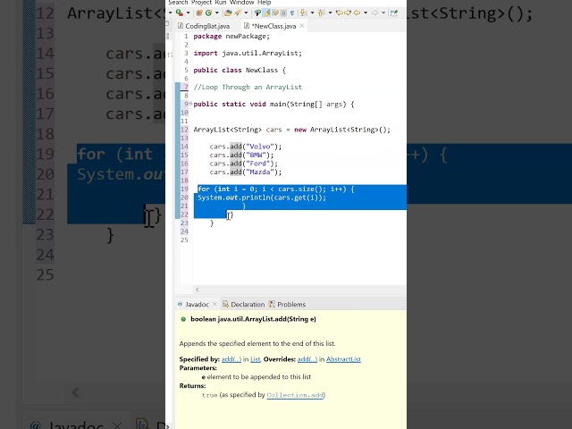Close the Javadoc view tab
This screenshot has width=572, height=429.
coord(214,304)
